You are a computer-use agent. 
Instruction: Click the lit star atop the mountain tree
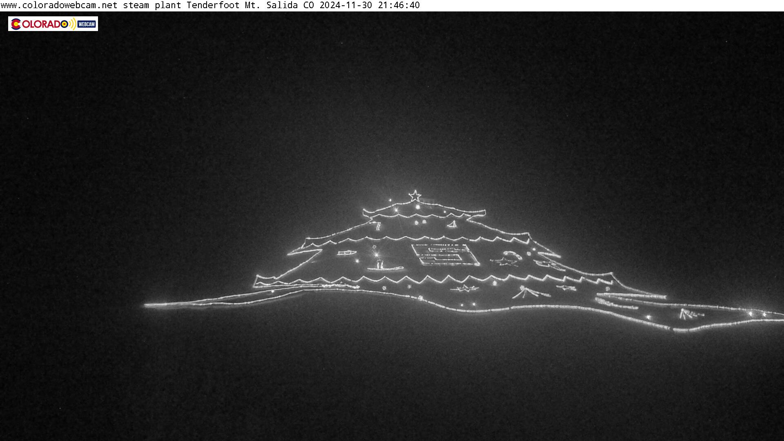coord(415,196)
